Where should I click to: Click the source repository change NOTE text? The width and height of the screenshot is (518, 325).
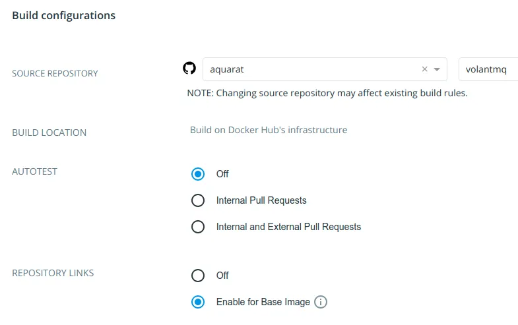click(327, 93)
